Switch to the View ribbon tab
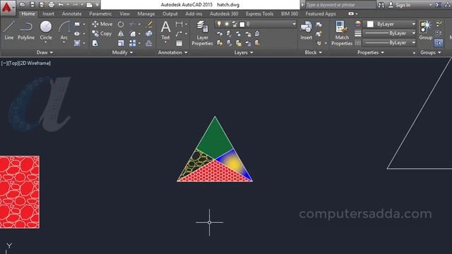 pyautogui.click(x=124, y=13)
